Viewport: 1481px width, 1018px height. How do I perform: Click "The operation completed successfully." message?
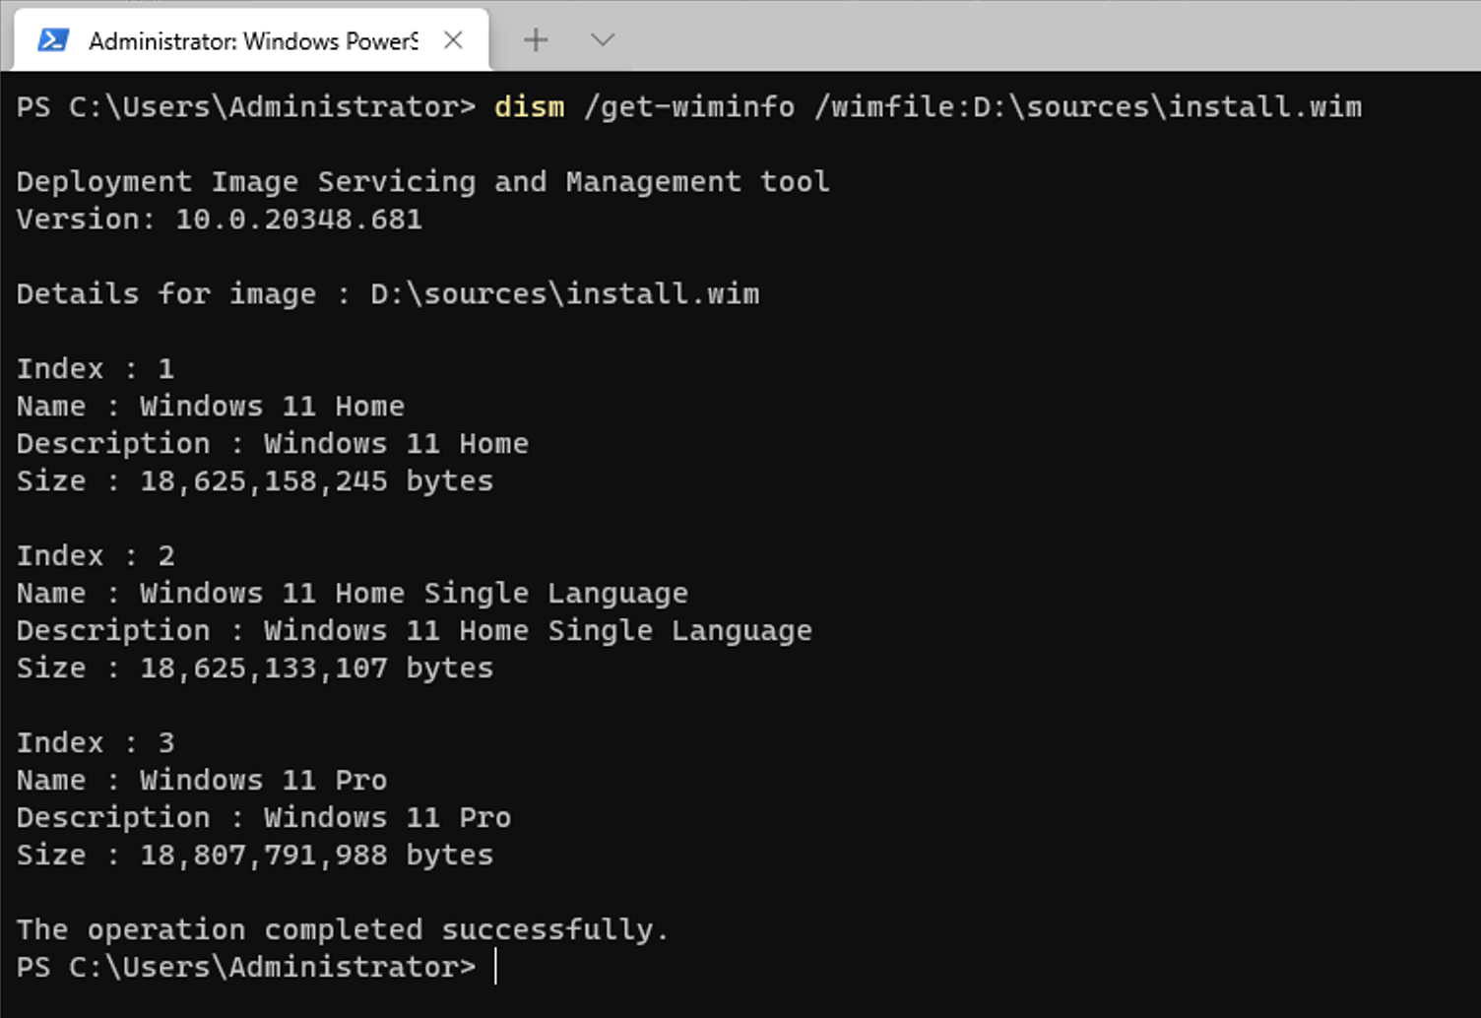pyautogui.click(x=342, y=930)
